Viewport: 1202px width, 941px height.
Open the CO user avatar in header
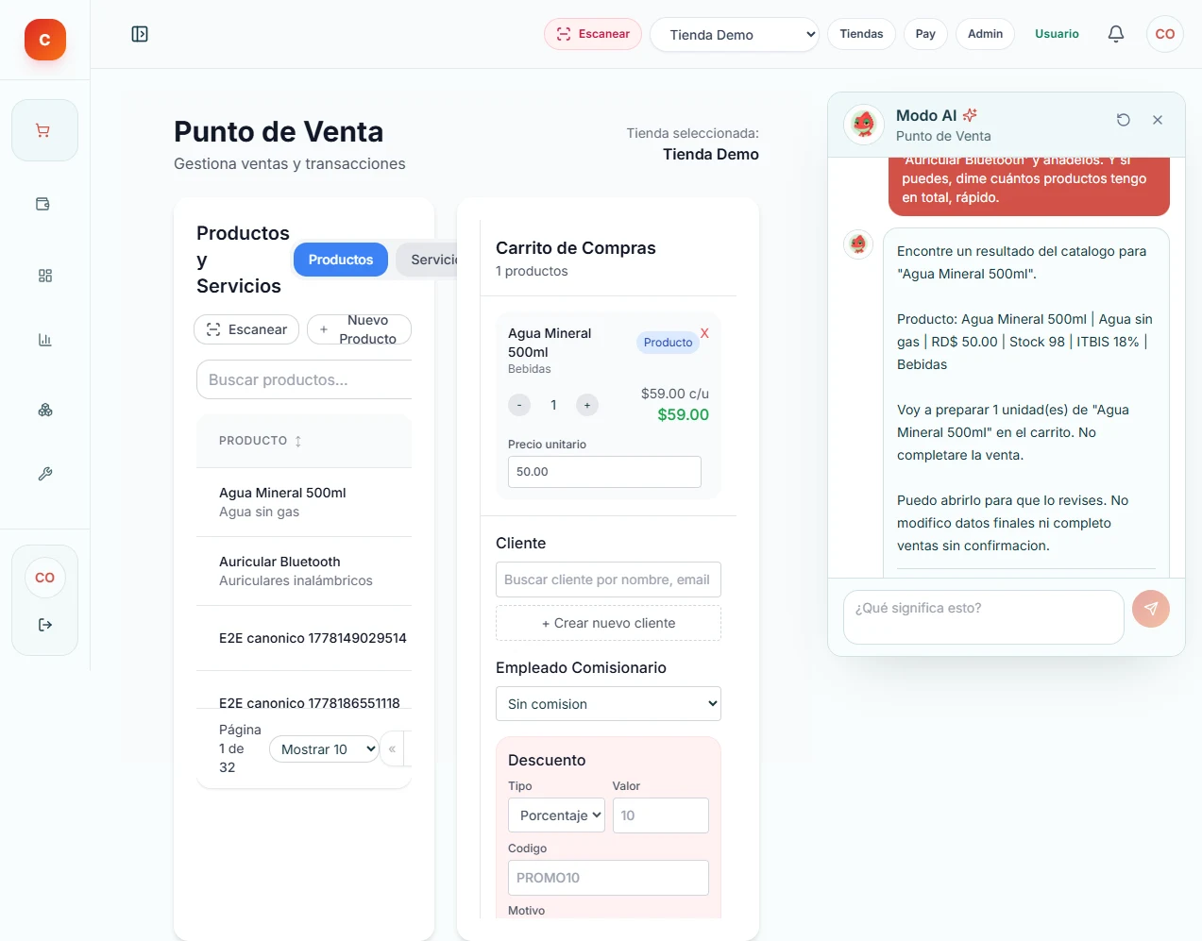point(1165,34)
